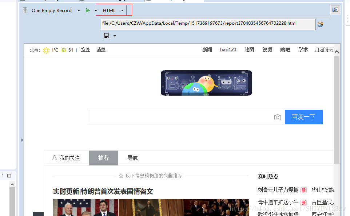Open the HTML output format dropdown
The height and width of the screenshot is (216, 350).
[x=122, y=11]
